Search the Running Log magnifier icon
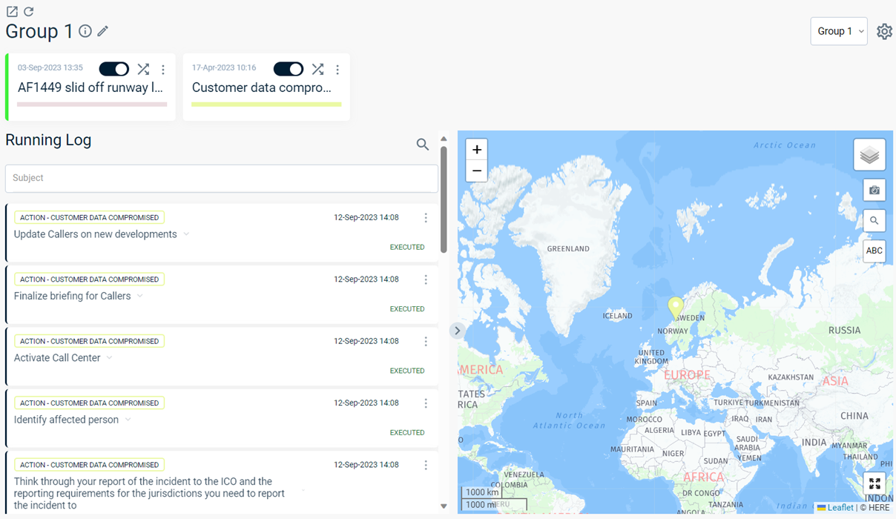 423,145
